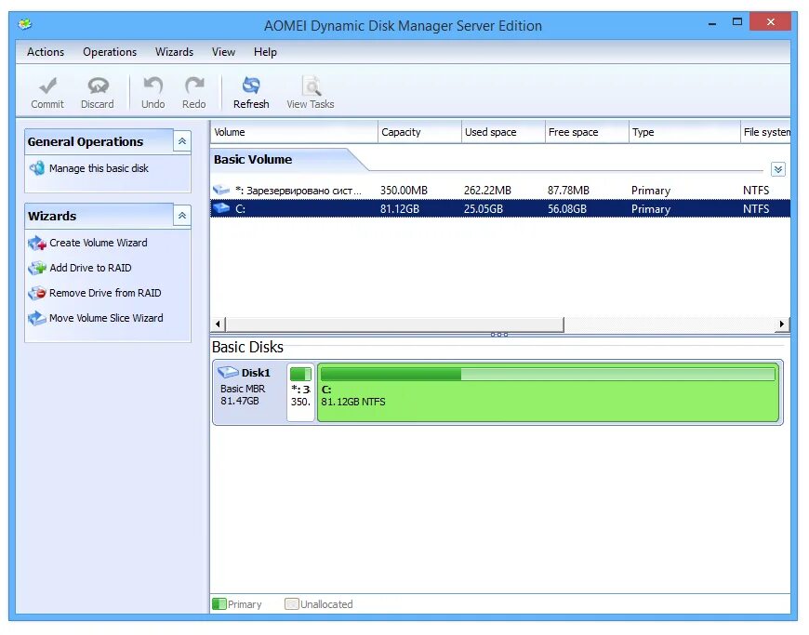Click the scroll left arrow
809x635 pixels.
pyautogui.click(x=218, y=324)
